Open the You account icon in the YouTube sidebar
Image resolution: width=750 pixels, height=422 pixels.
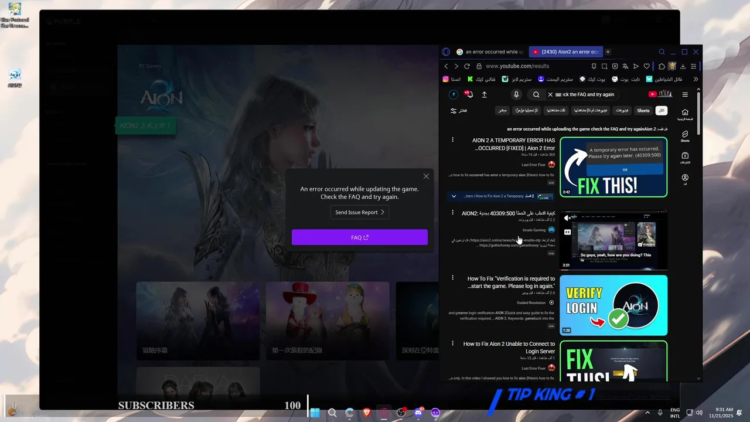click(685, 179)
